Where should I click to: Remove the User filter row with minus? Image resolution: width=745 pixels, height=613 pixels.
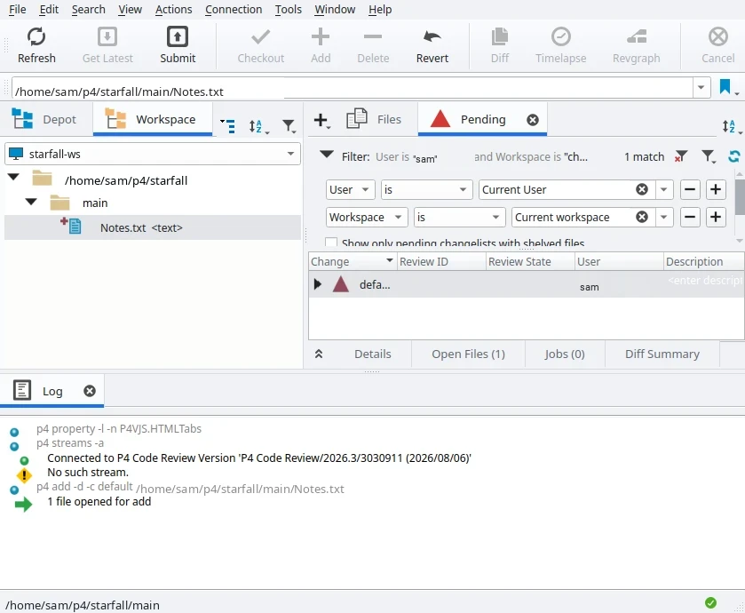[690, 189]
